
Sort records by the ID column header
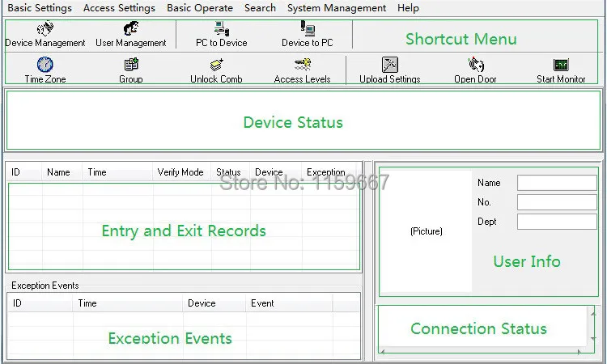[x=24, y=172]
